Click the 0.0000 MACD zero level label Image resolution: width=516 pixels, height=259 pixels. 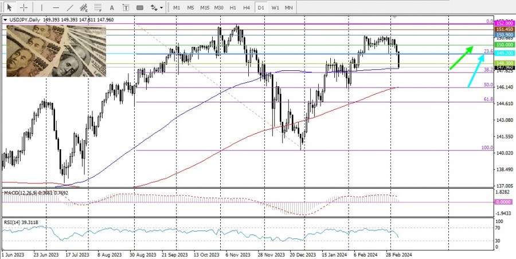click(504, 202)
